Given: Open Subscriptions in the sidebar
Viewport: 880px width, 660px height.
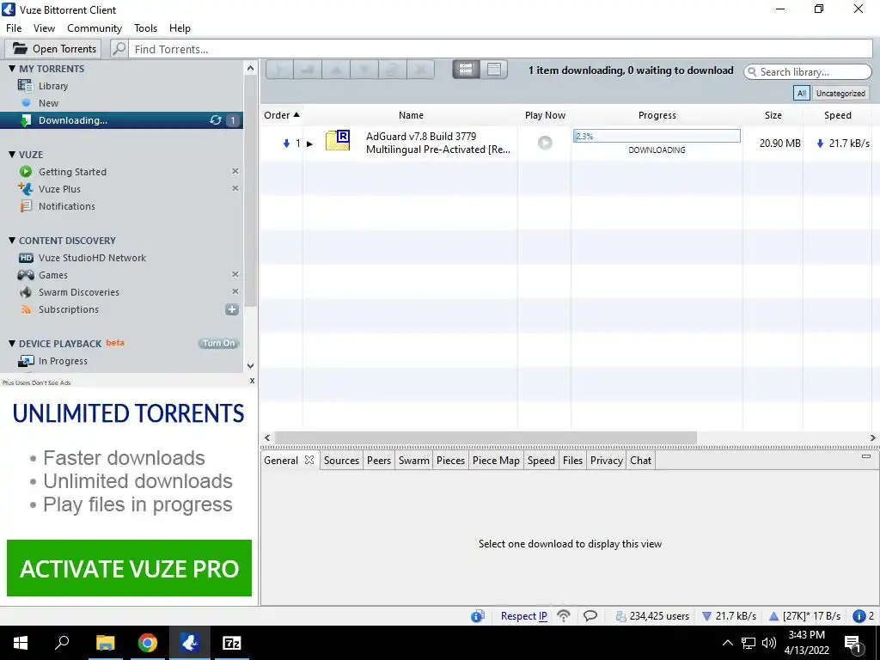Looking at the screenshot, I should click(x=69, y=309).
